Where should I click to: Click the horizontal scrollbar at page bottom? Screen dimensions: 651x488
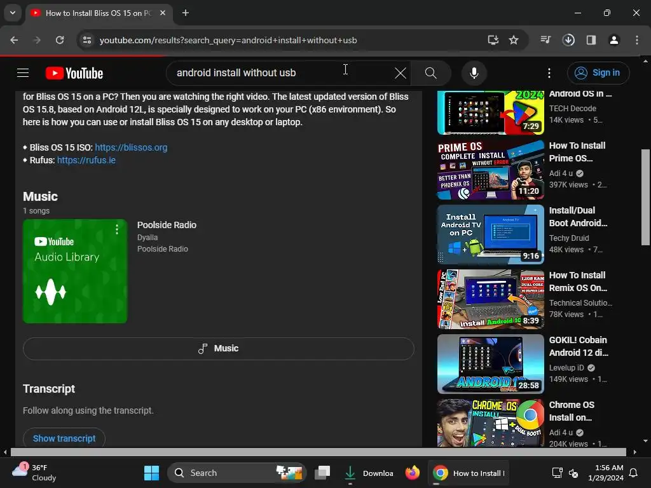[x=318, y=452]
